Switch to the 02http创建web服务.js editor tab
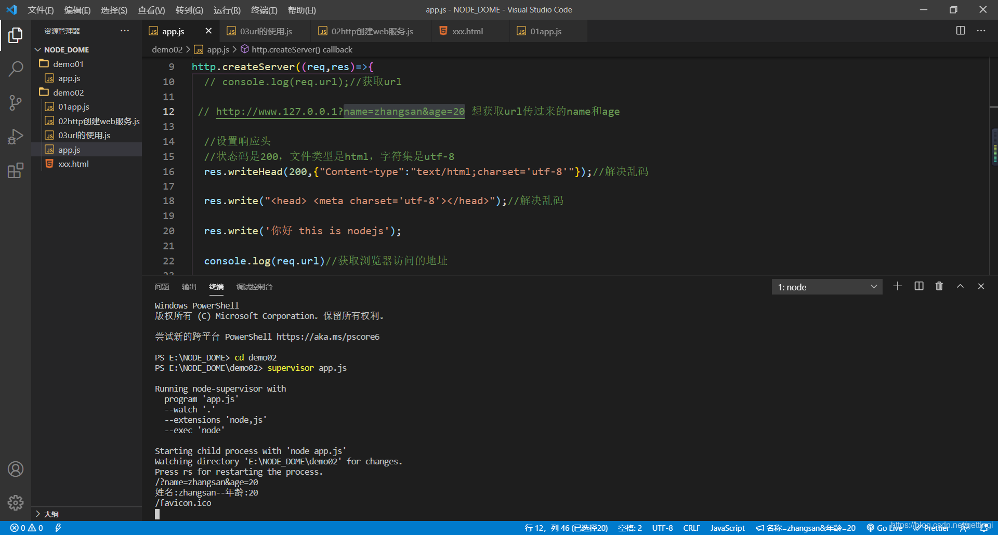Screen dimensions: 998x535 click(372, 31)
